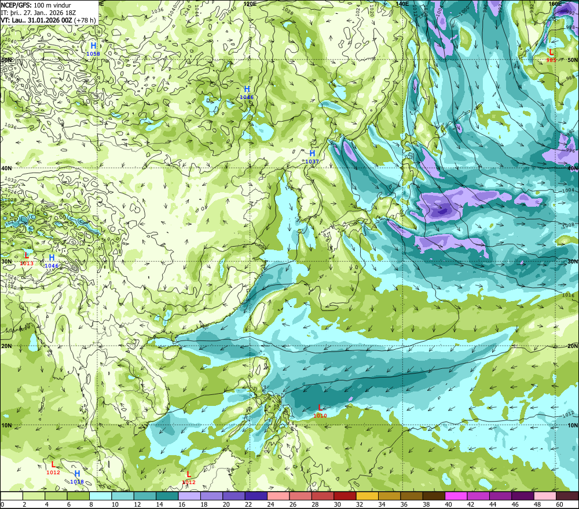Click the legend swatch between 34 and 36

click(389, 496)
